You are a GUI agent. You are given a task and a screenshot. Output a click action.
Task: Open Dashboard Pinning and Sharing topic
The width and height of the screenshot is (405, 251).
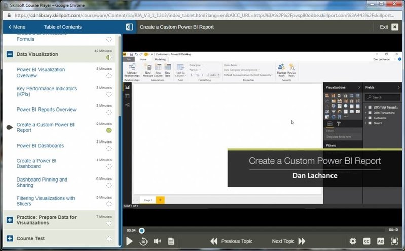pos(42,182)
